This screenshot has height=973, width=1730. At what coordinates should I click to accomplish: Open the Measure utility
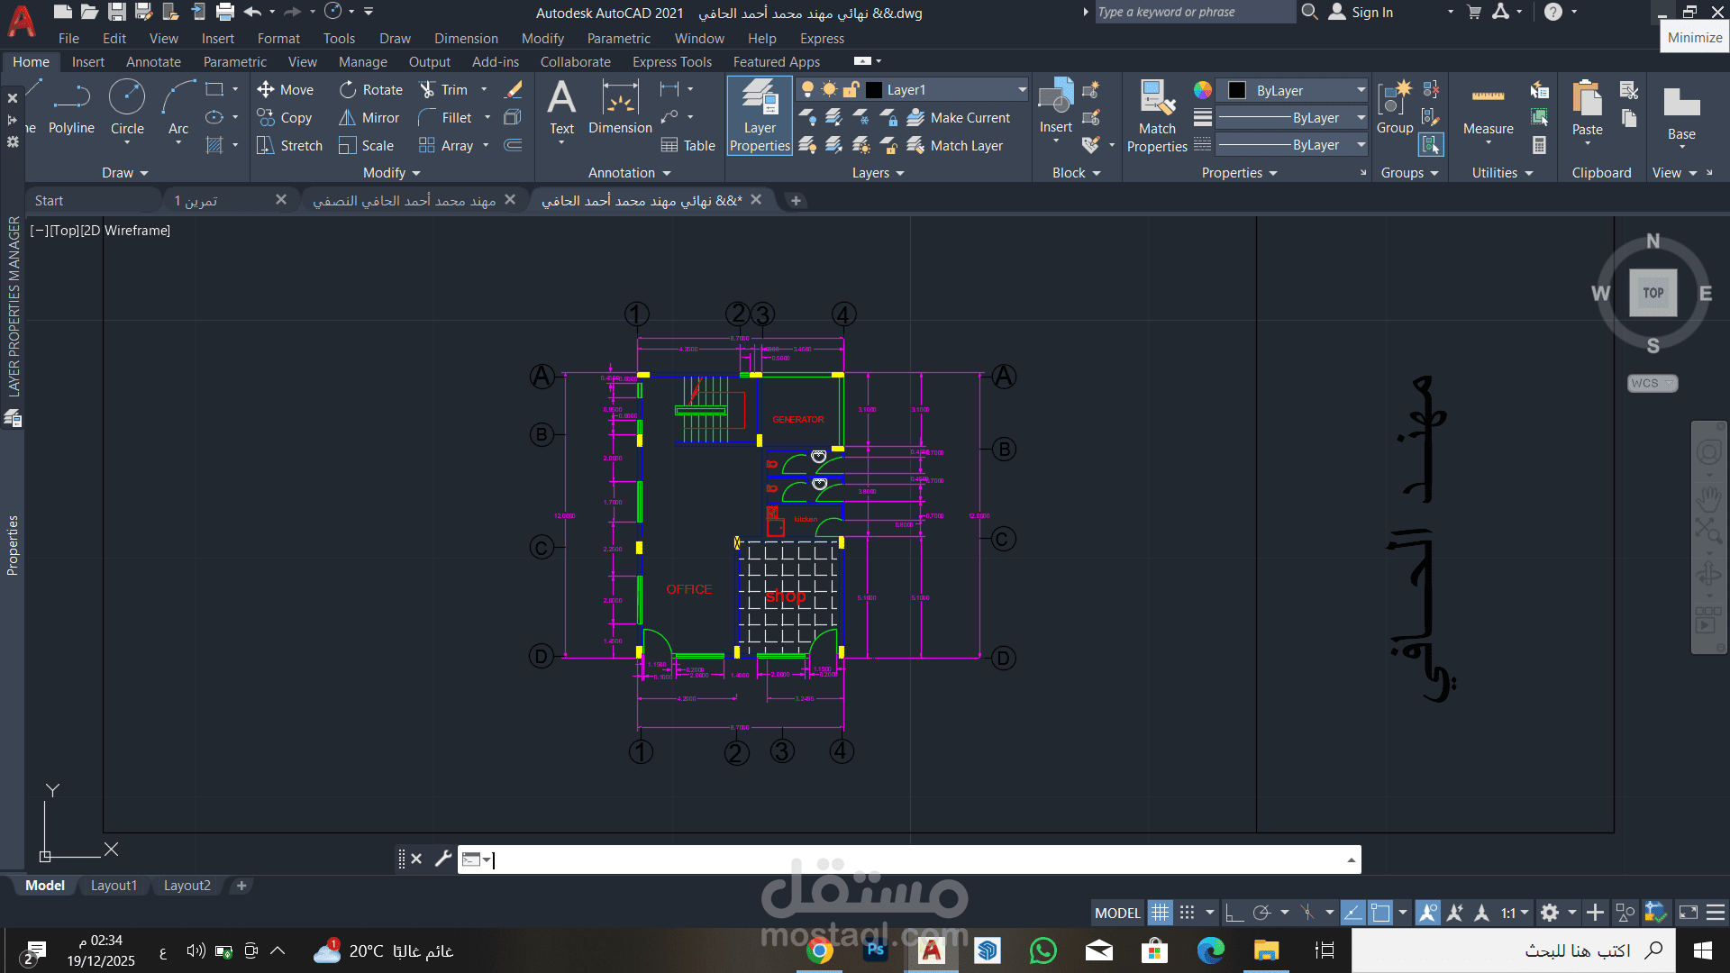pyautogui.click(x=1488, y=110)
